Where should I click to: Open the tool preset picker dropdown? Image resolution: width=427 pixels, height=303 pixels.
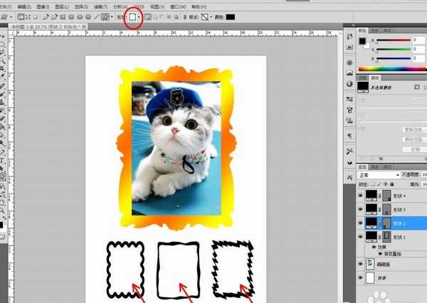click(9, 16)
